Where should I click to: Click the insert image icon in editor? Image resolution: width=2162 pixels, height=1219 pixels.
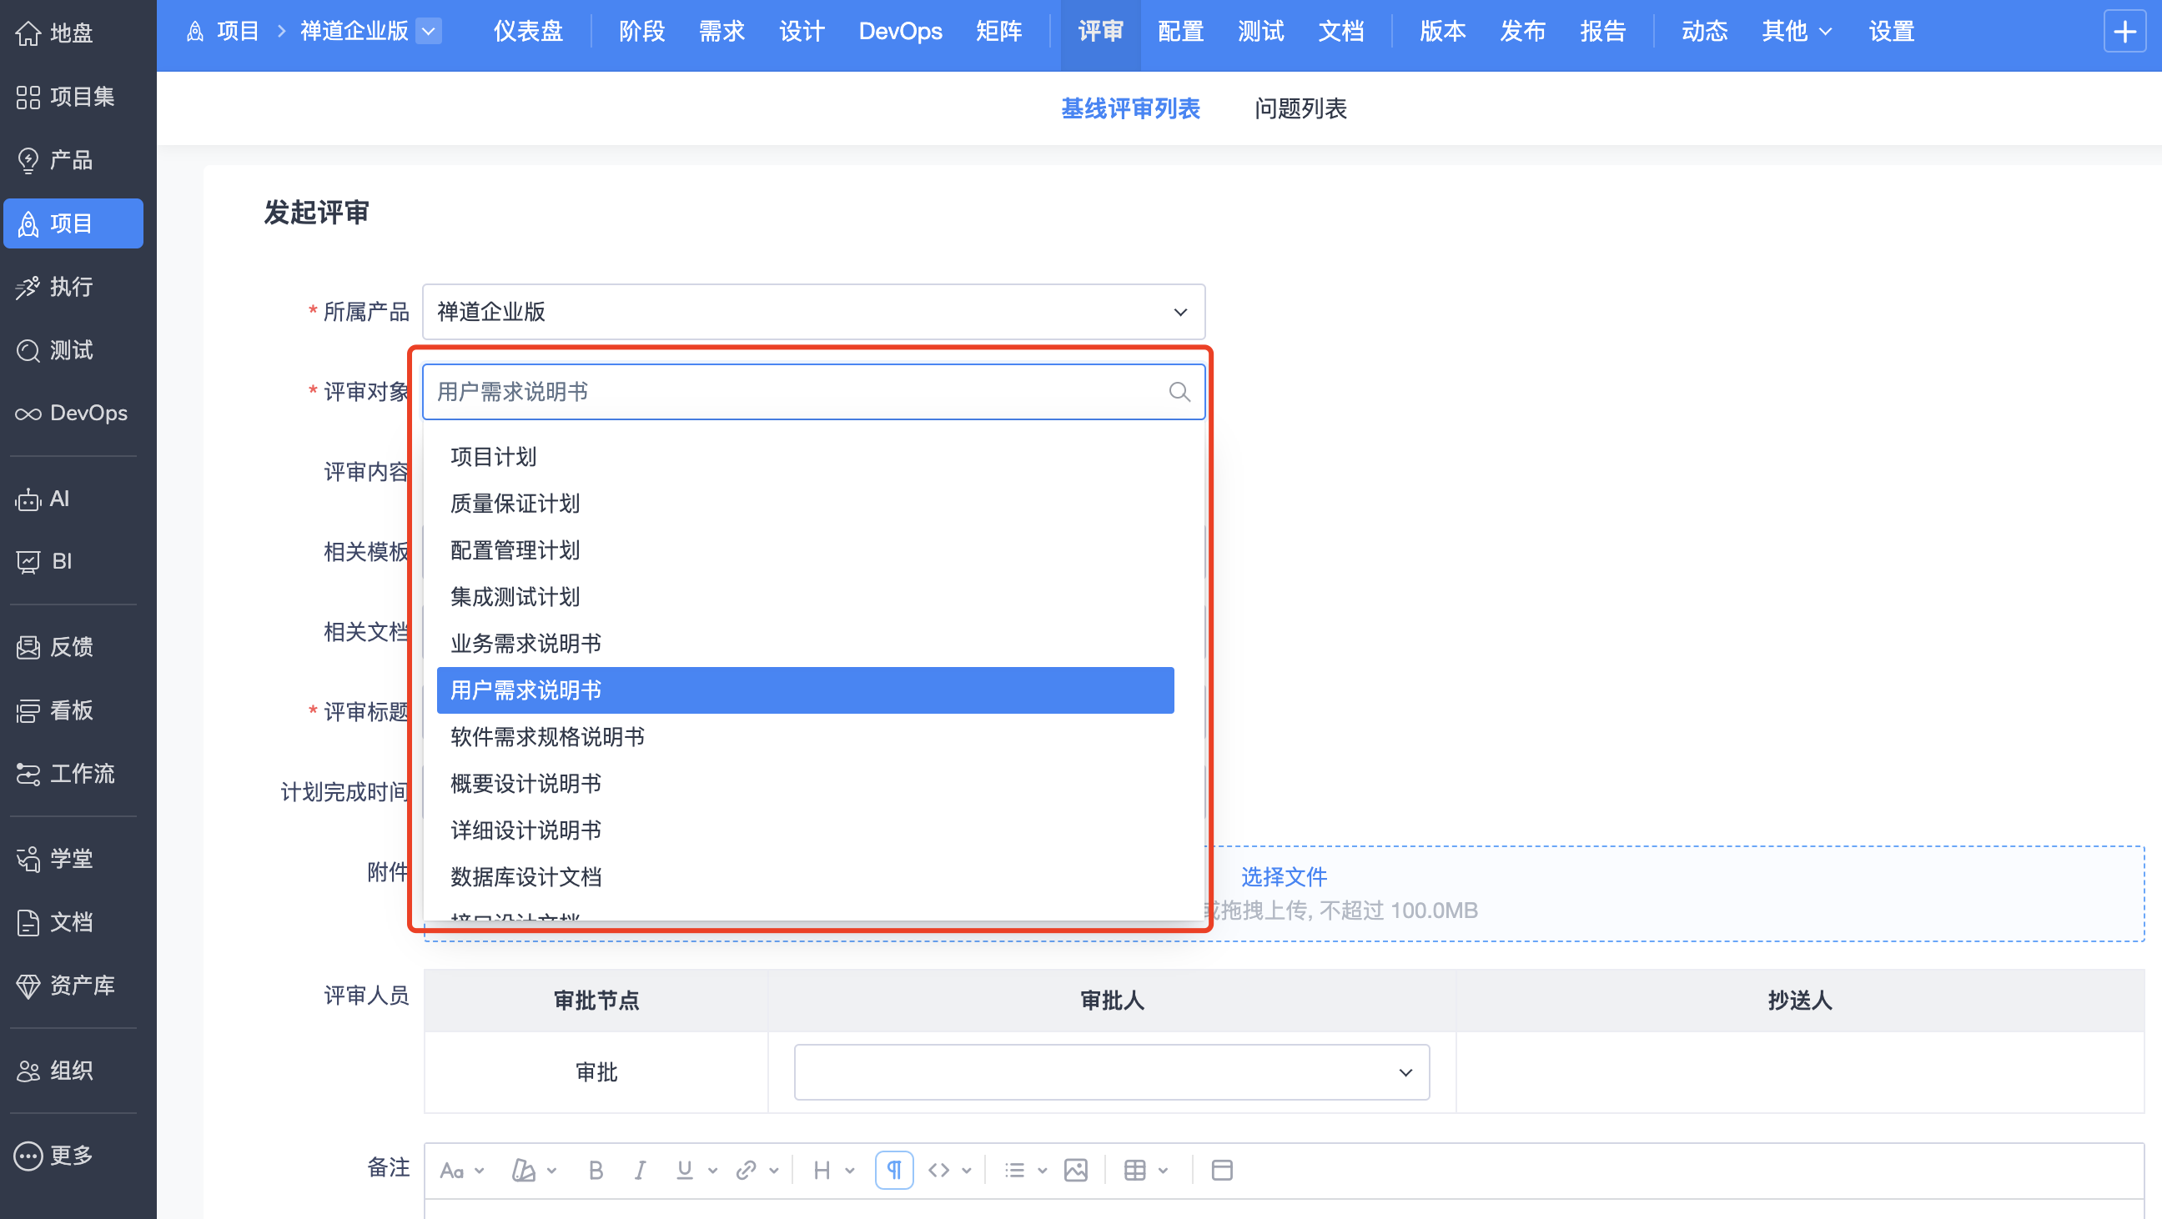coord(1075,1171)
